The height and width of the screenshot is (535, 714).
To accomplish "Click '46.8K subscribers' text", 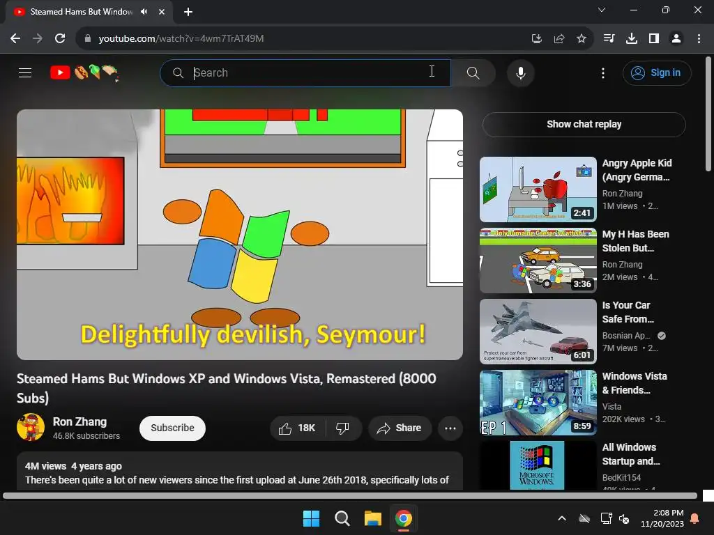I will point(86,436).
